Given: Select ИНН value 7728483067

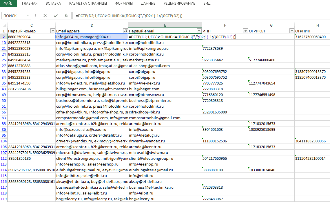Looking at the screenshot, I should 225,199.
